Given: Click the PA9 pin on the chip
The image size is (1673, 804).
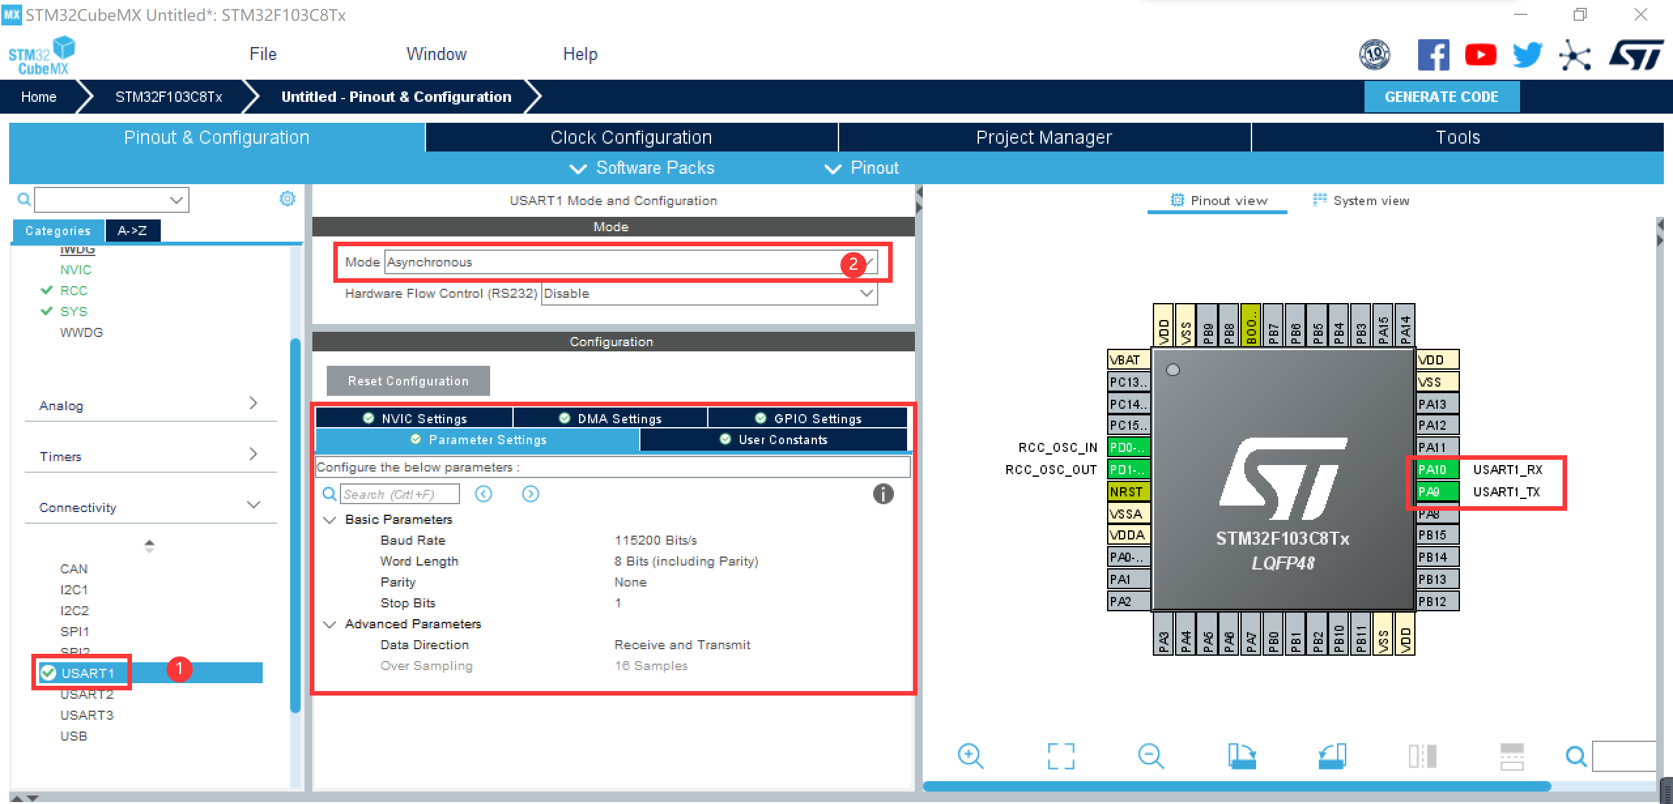Looking at the screenshot, I should [x=1437, y=491].
